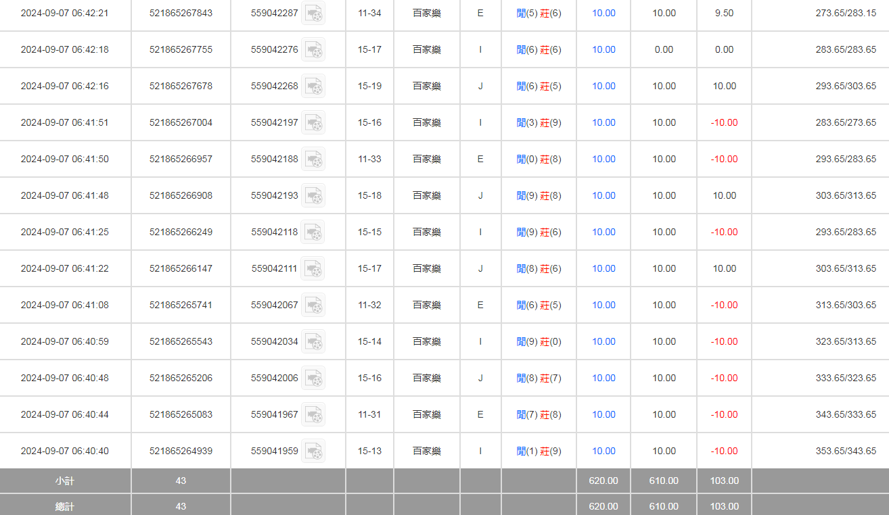
Task: Watch replay for round 559042111
Action: 313,269
